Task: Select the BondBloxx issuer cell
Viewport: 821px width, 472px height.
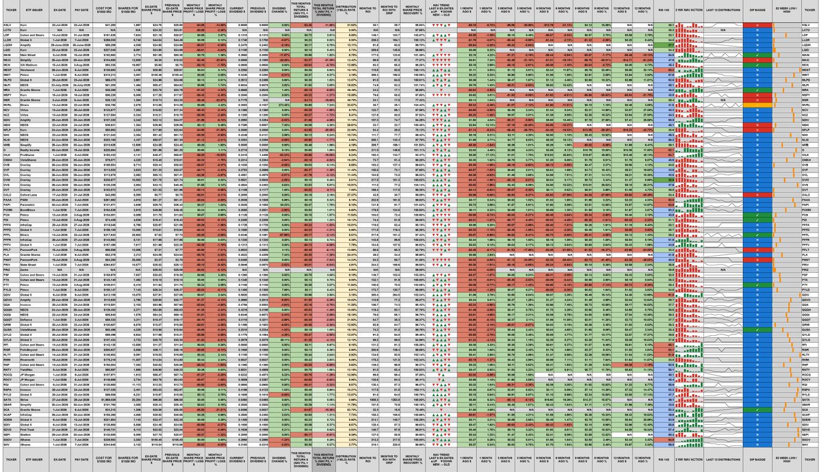Action: (x=34, y=210)
